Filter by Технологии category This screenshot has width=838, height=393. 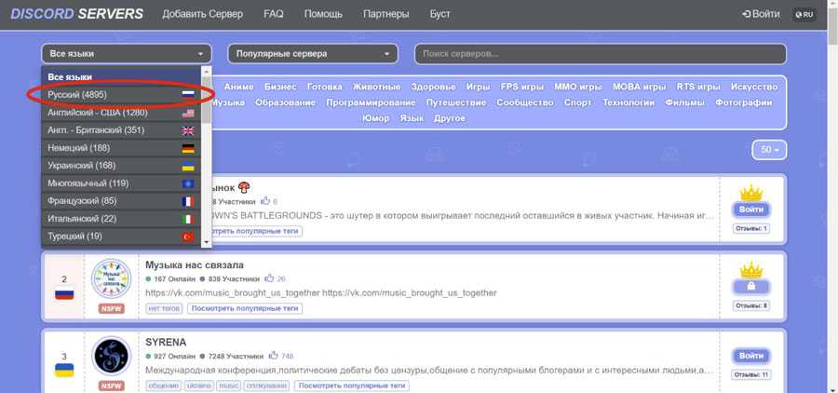point(628,102)
